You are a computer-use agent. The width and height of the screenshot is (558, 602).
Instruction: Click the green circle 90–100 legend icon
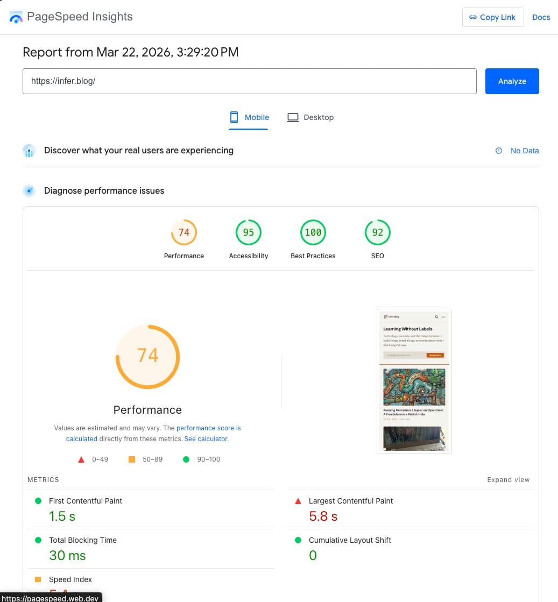pos(186,459)
